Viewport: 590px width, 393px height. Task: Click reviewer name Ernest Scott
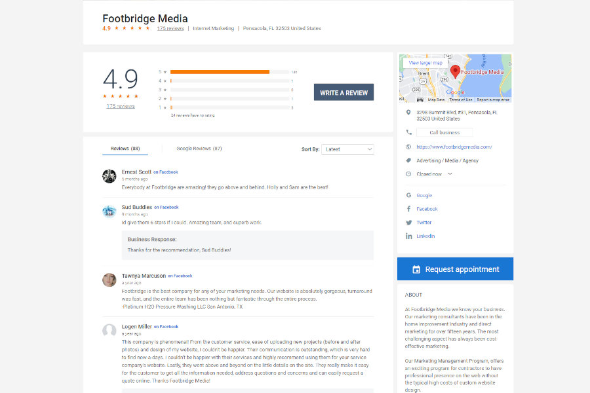136,172
